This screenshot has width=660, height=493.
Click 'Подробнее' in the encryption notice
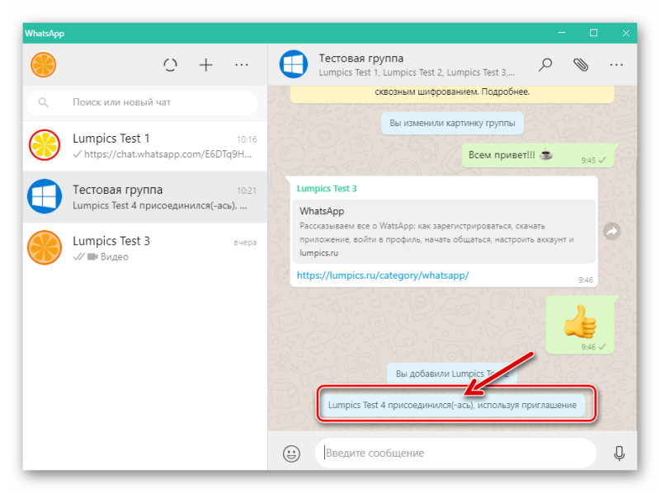(x=506, y=92)
